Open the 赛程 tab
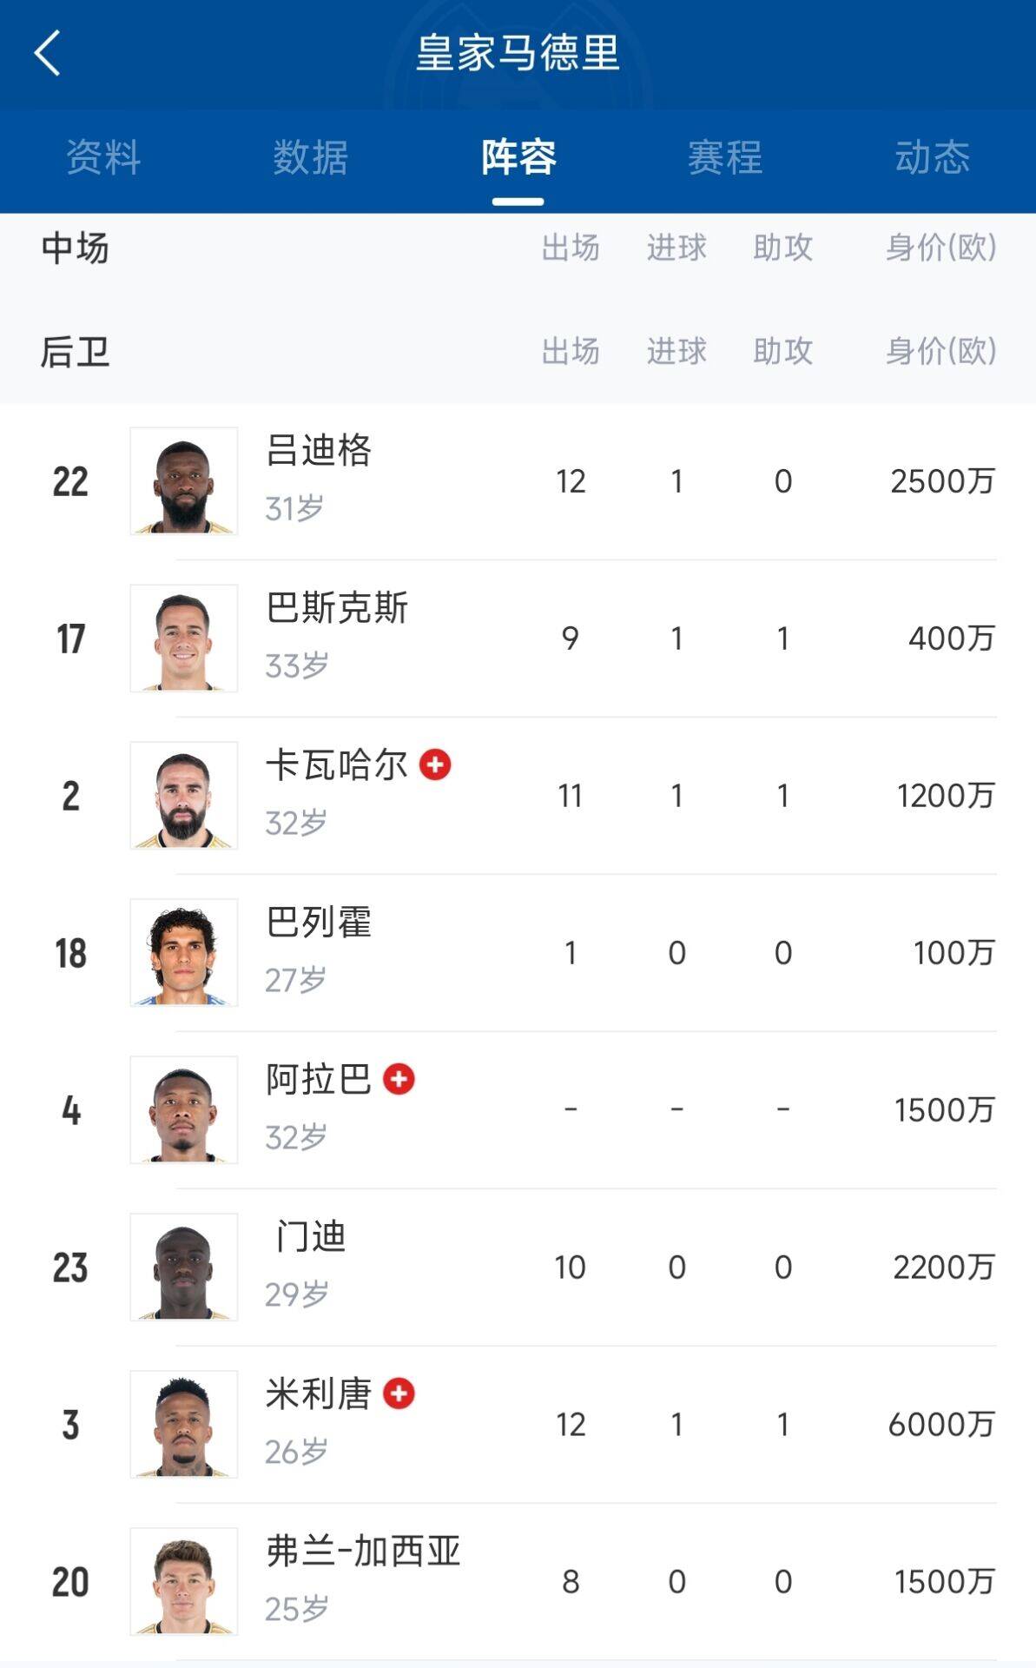The height and width of the screenshot is (1668, 1036). (725, 157)
